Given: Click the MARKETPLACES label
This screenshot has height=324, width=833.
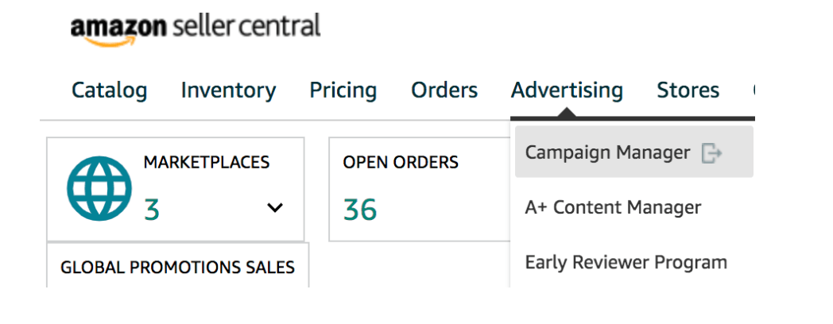Looking at the screenshot, I should 207,162.
